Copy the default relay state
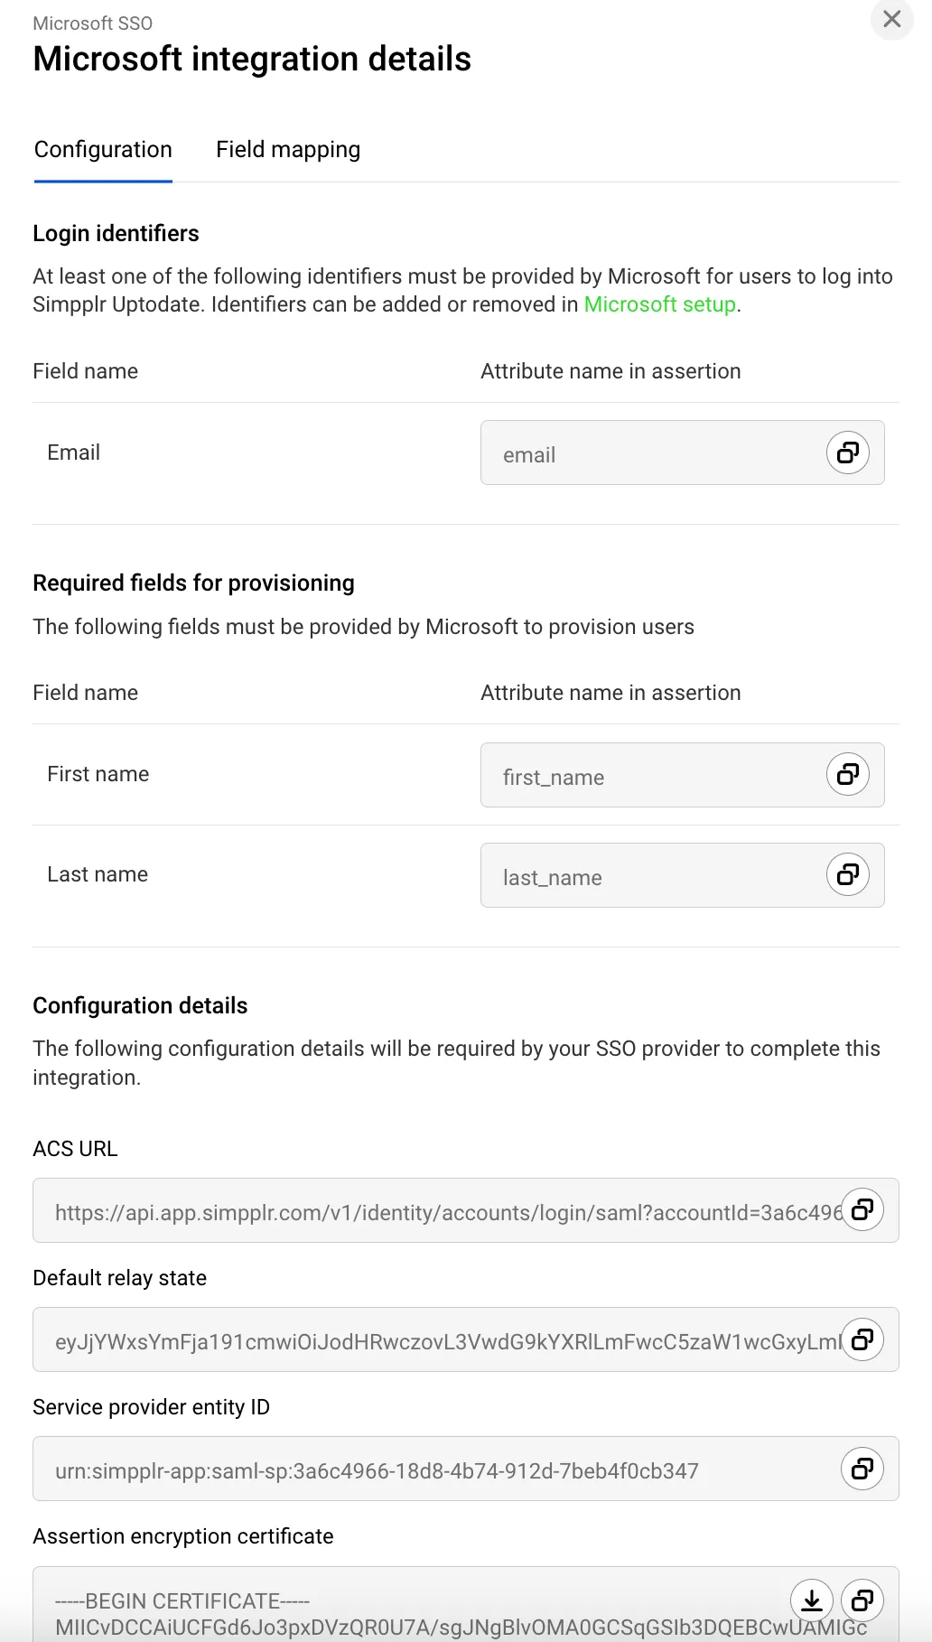 click(x=862, y=1339)
